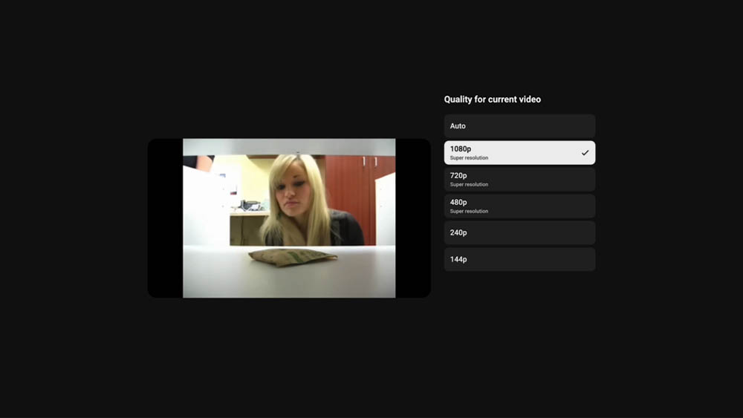Click the '1080p' text label

tap(461, 149)
